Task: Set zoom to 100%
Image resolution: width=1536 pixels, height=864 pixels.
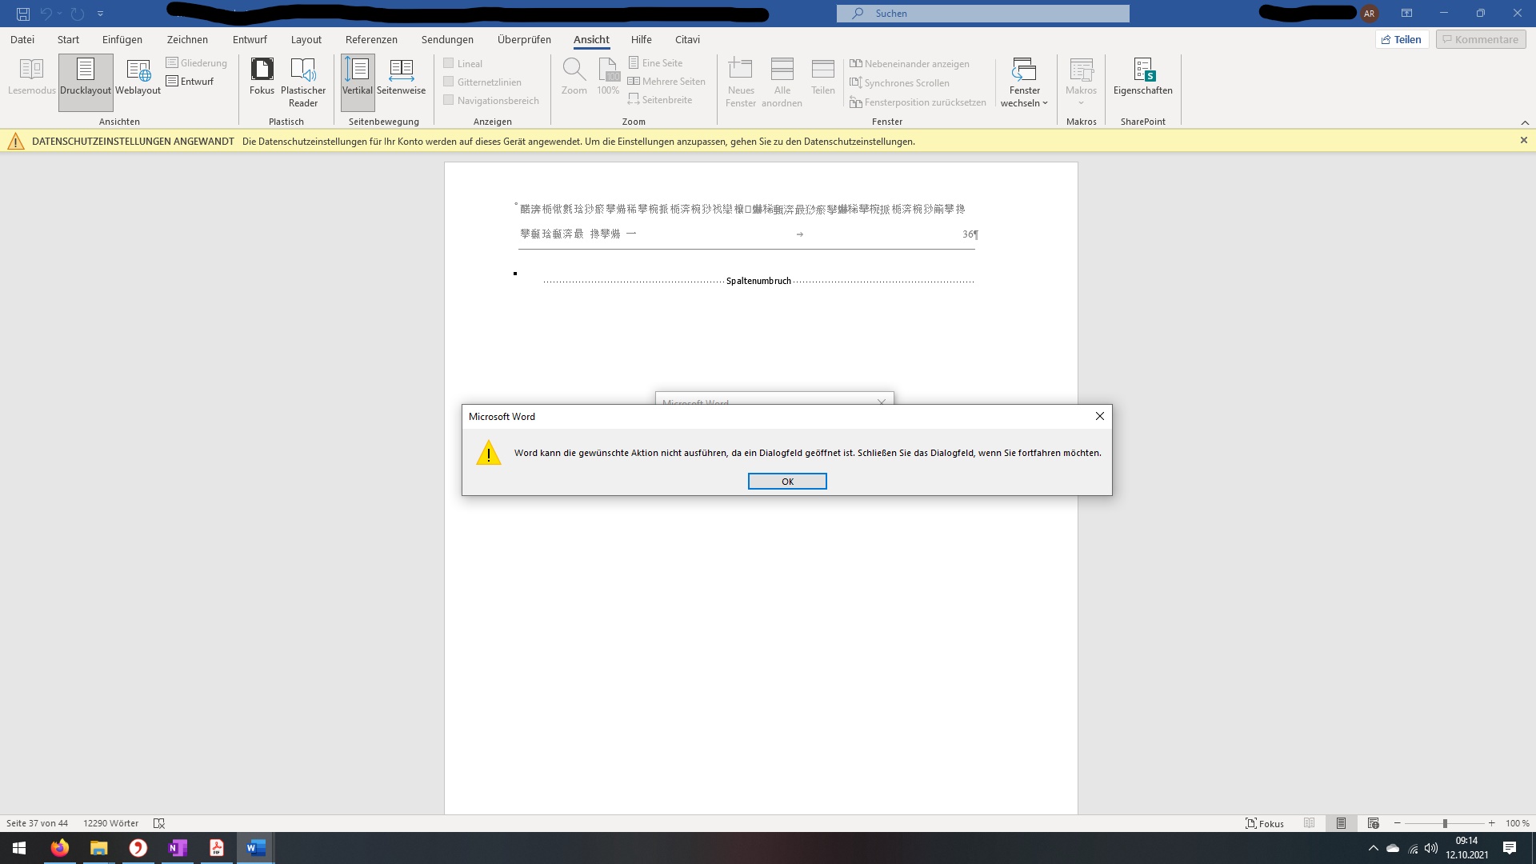Action: (x=607, y=80)
